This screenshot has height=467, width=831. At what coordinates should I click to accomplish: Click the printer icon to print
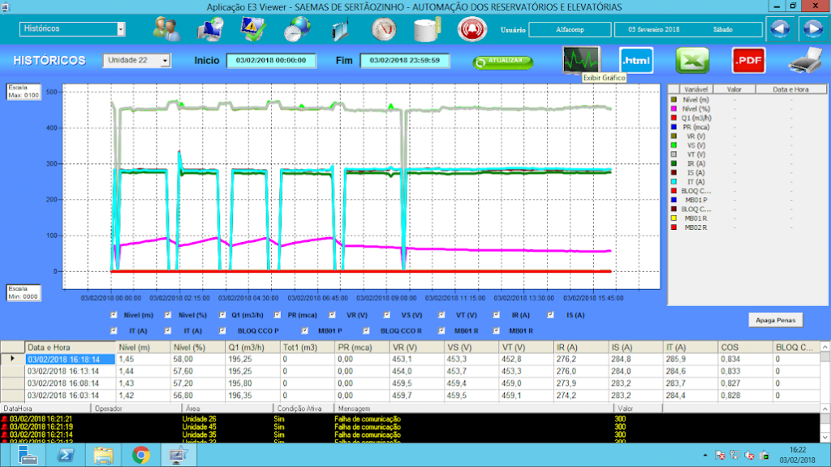pos(805,60)
